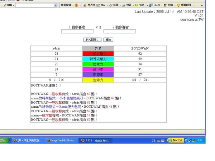Click the magenta 命中率 stat cell
This screenshot has width=215, height=161.
pos(98,69)
